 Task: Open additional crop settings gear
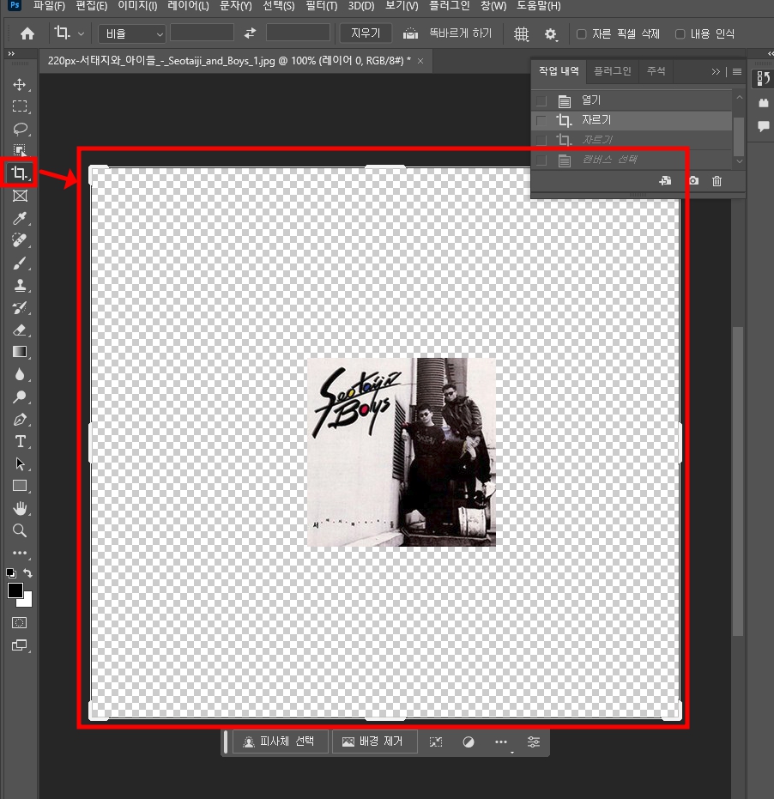pos(550,34)
